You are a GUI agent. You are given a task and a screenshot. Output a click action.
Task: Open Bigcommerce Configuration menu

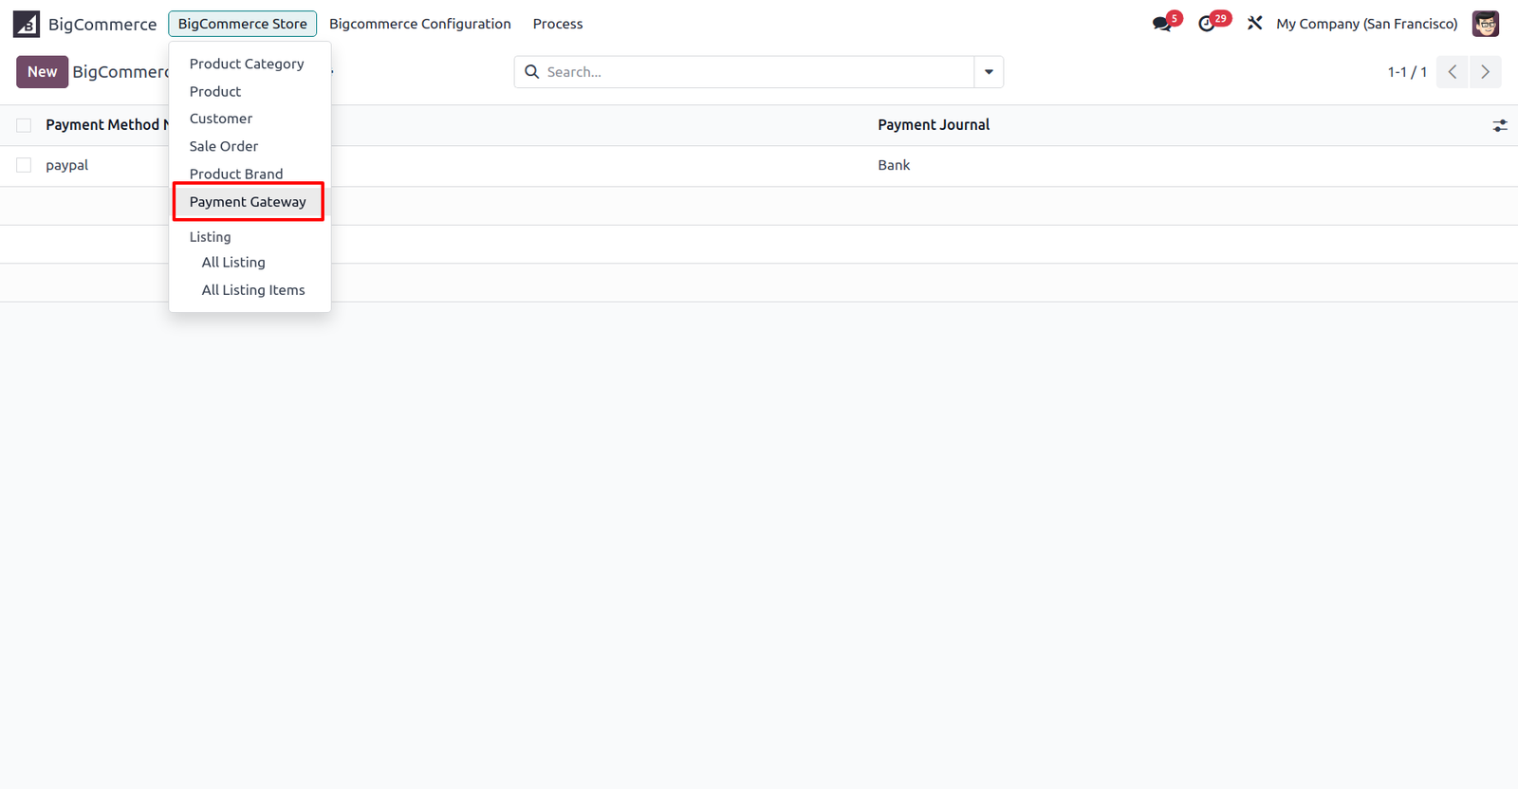point(420,24)
